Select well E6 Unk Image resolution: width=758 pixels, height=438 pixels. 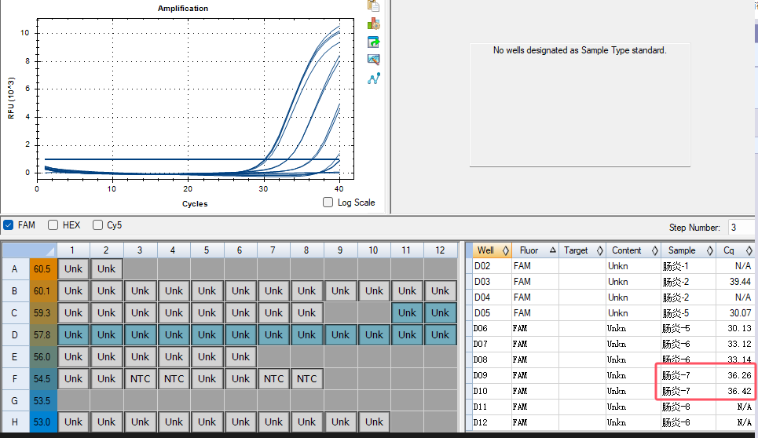click(240, 357)
